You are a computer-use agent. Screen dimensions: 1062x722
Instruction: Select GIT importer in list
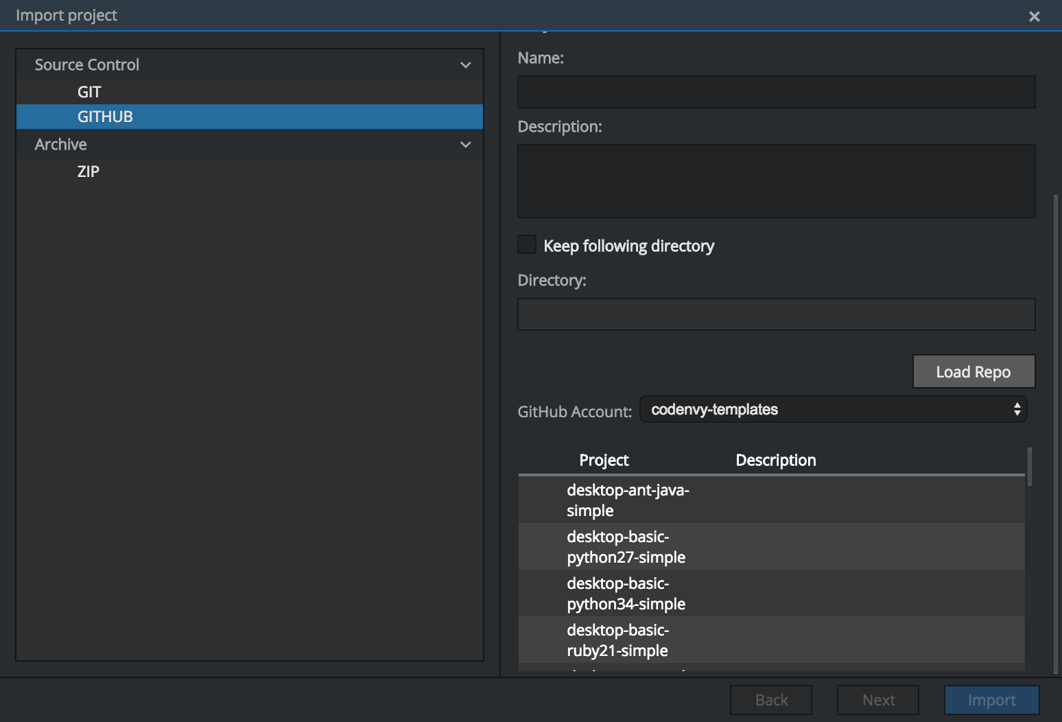89,92
